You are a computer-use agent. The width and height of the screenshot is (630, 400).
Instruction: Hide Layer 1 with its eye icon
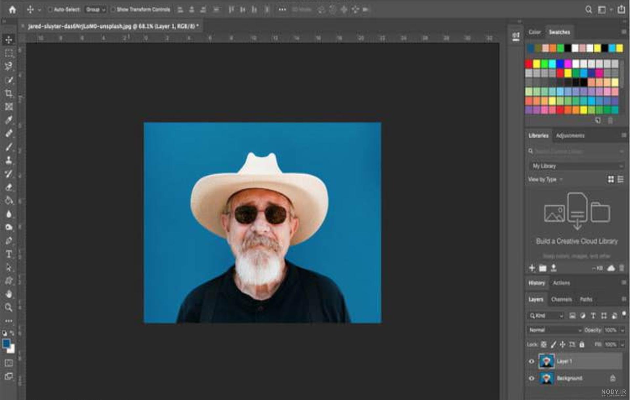(532, 362)
